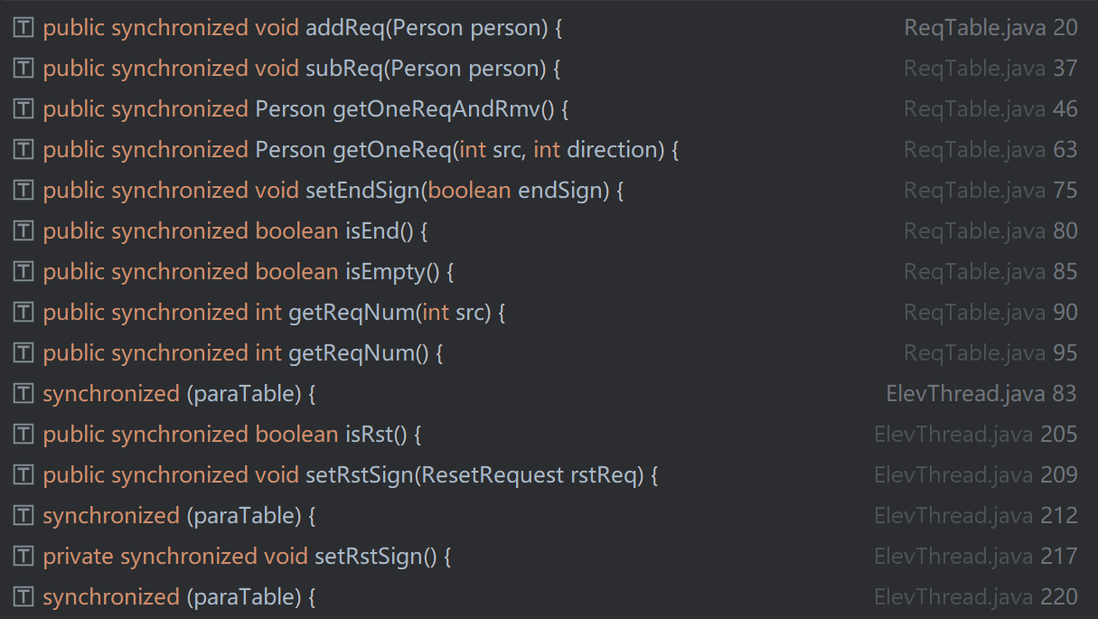Click the ReqTable.java 20 file location
This screenshot has width=1098, height=619.
[x=990, y=28]
